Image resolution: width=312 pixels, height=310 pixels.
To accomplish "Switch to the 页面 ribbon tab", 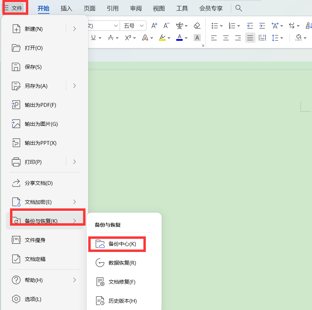I will point(90,8).
